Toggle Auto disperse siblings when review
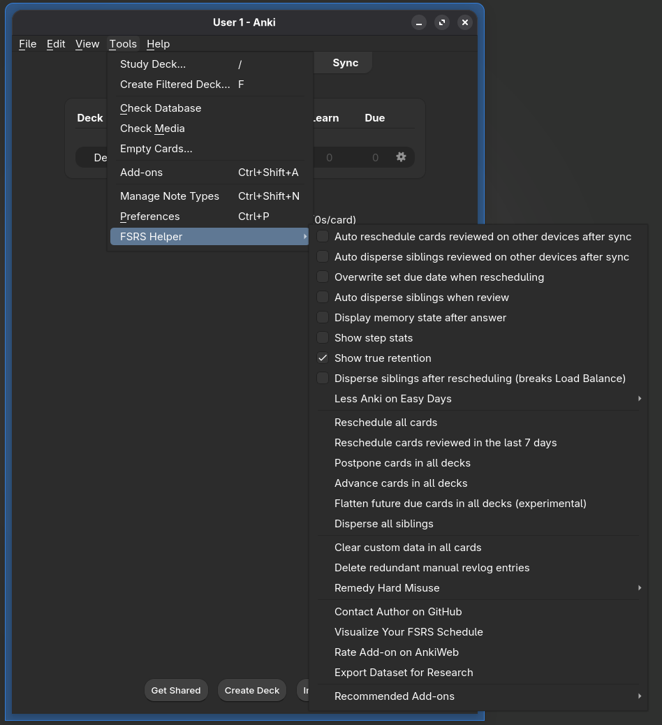The width and height of the screenshot is (662, 725). point(323,298)
